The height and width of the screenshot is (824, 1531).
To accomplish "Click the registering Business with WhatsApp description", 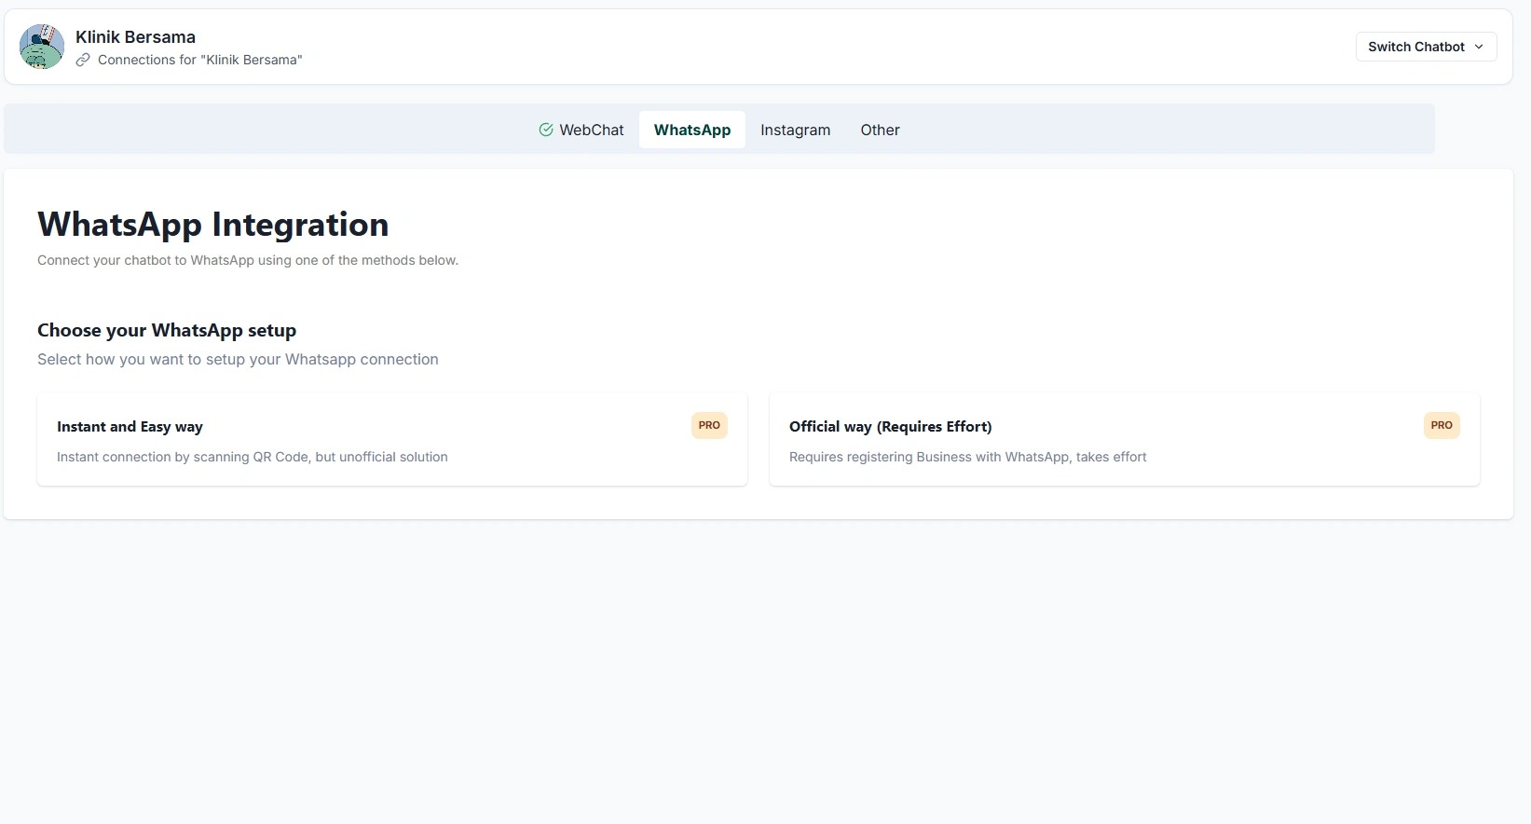I will [967, 457].
